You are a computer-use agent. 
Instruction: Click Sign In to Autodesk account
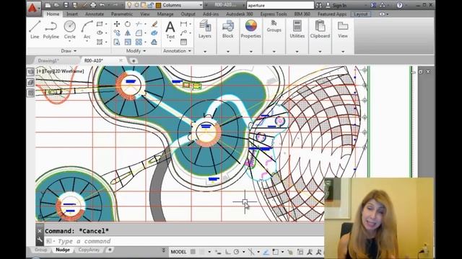pos(336,5)
